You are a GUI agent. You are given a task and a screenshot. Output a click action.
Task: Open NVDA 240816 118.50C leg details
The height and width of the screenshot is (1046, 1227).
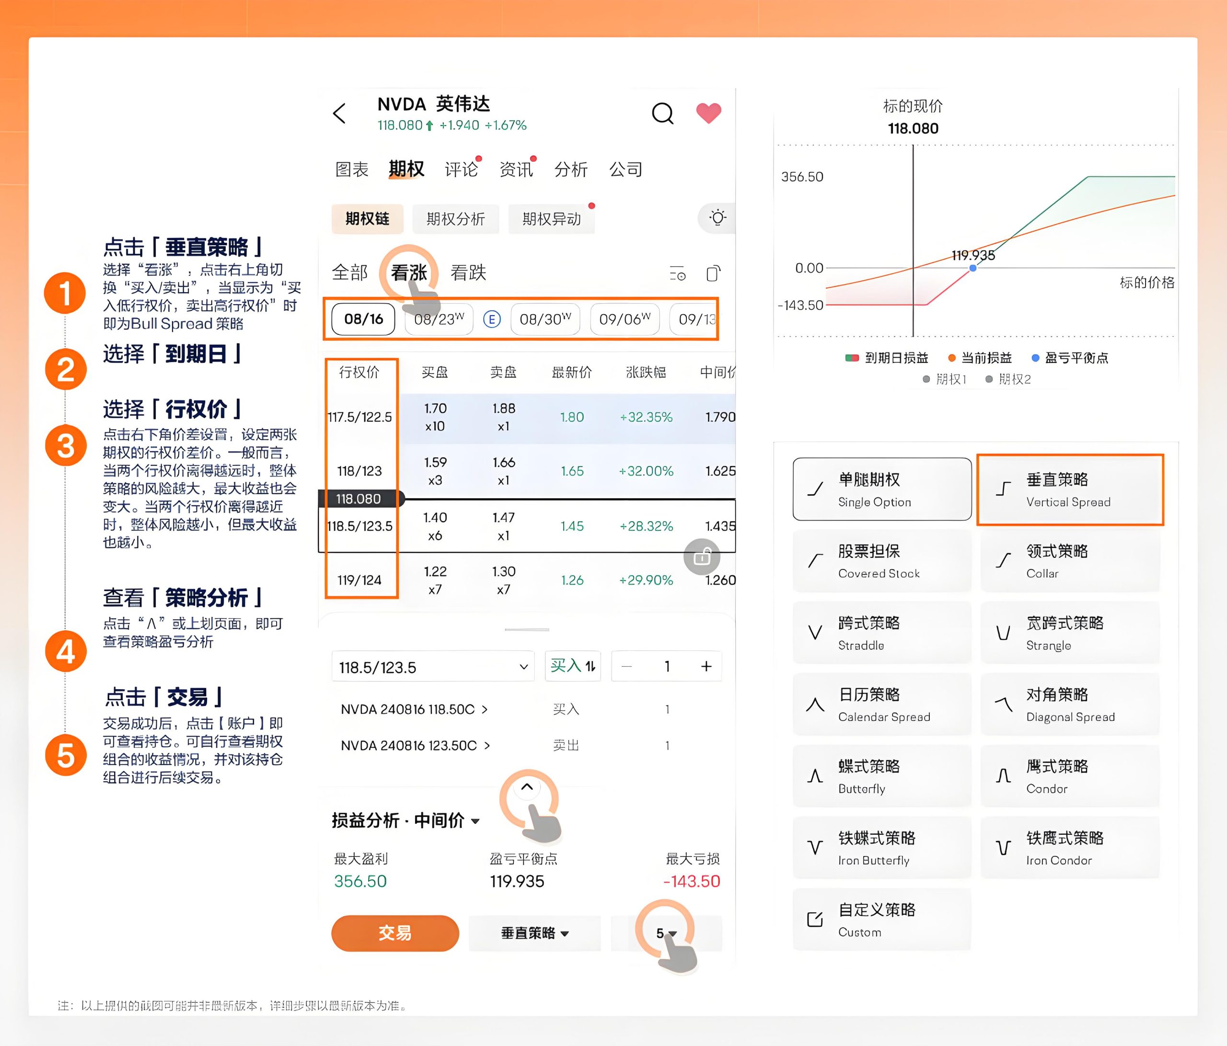click(414, 709)
